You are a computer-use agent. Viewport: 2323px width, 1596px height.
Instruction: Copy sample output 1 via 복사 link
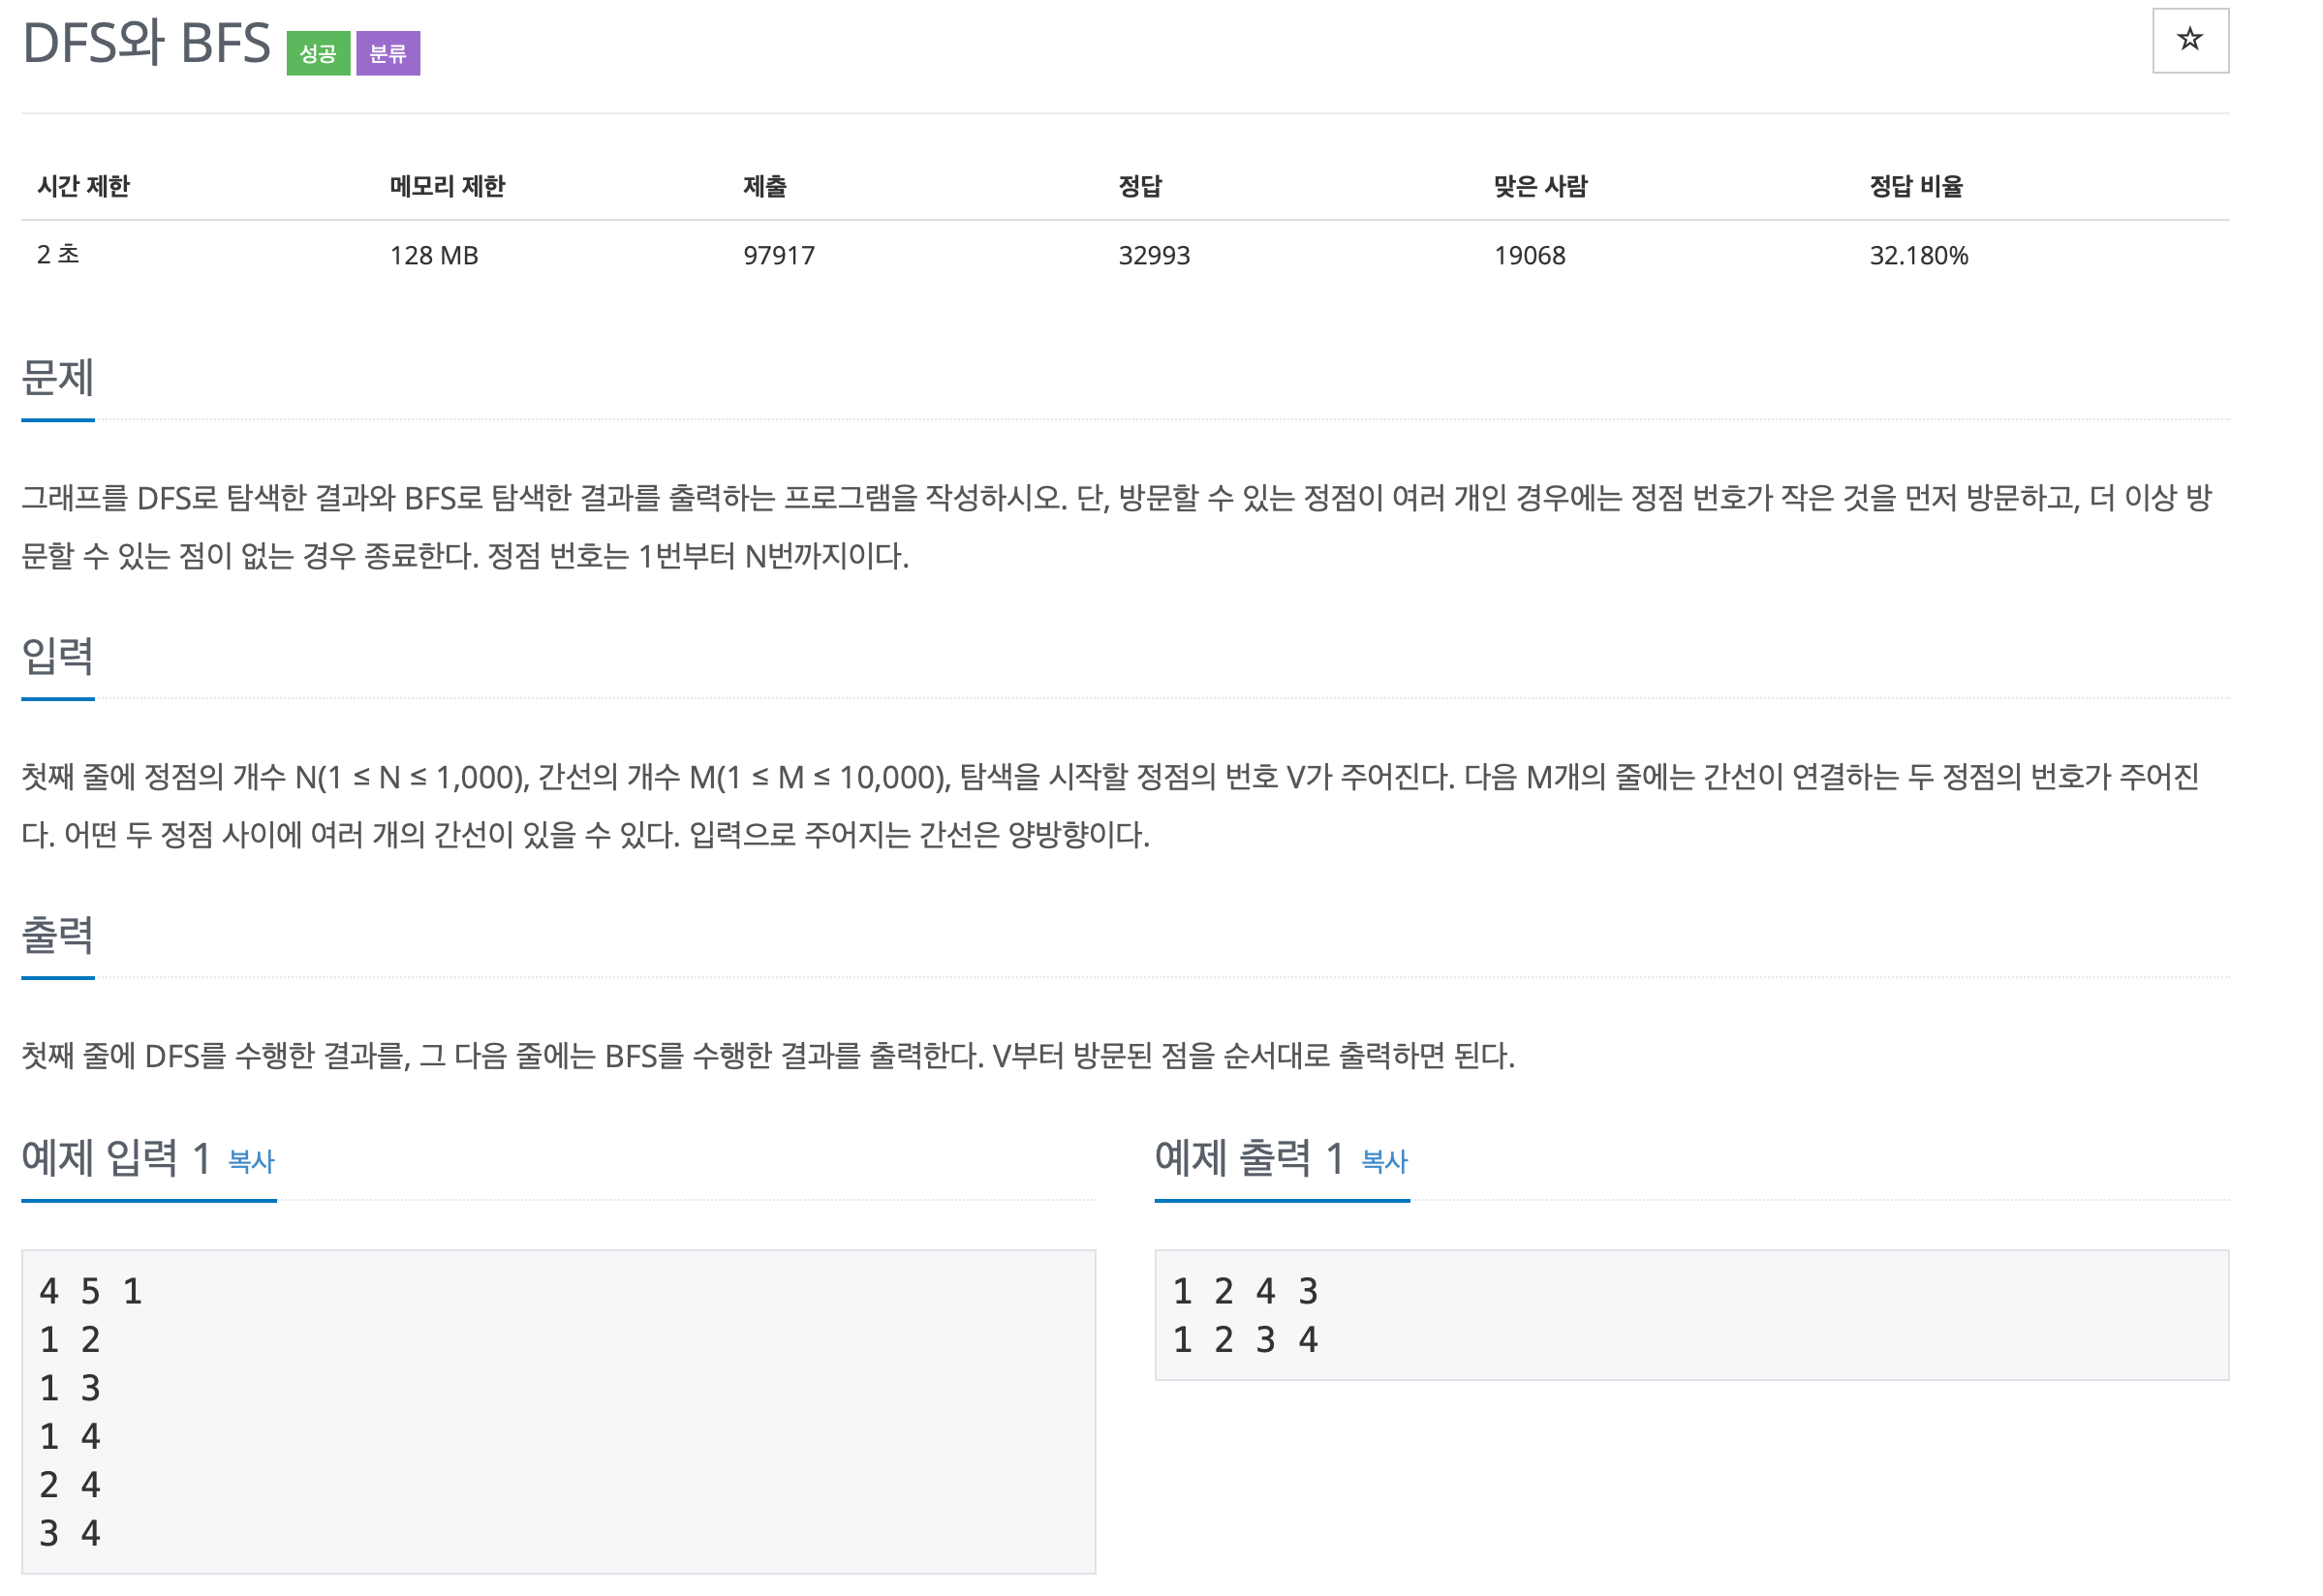coord(1384,1160)
